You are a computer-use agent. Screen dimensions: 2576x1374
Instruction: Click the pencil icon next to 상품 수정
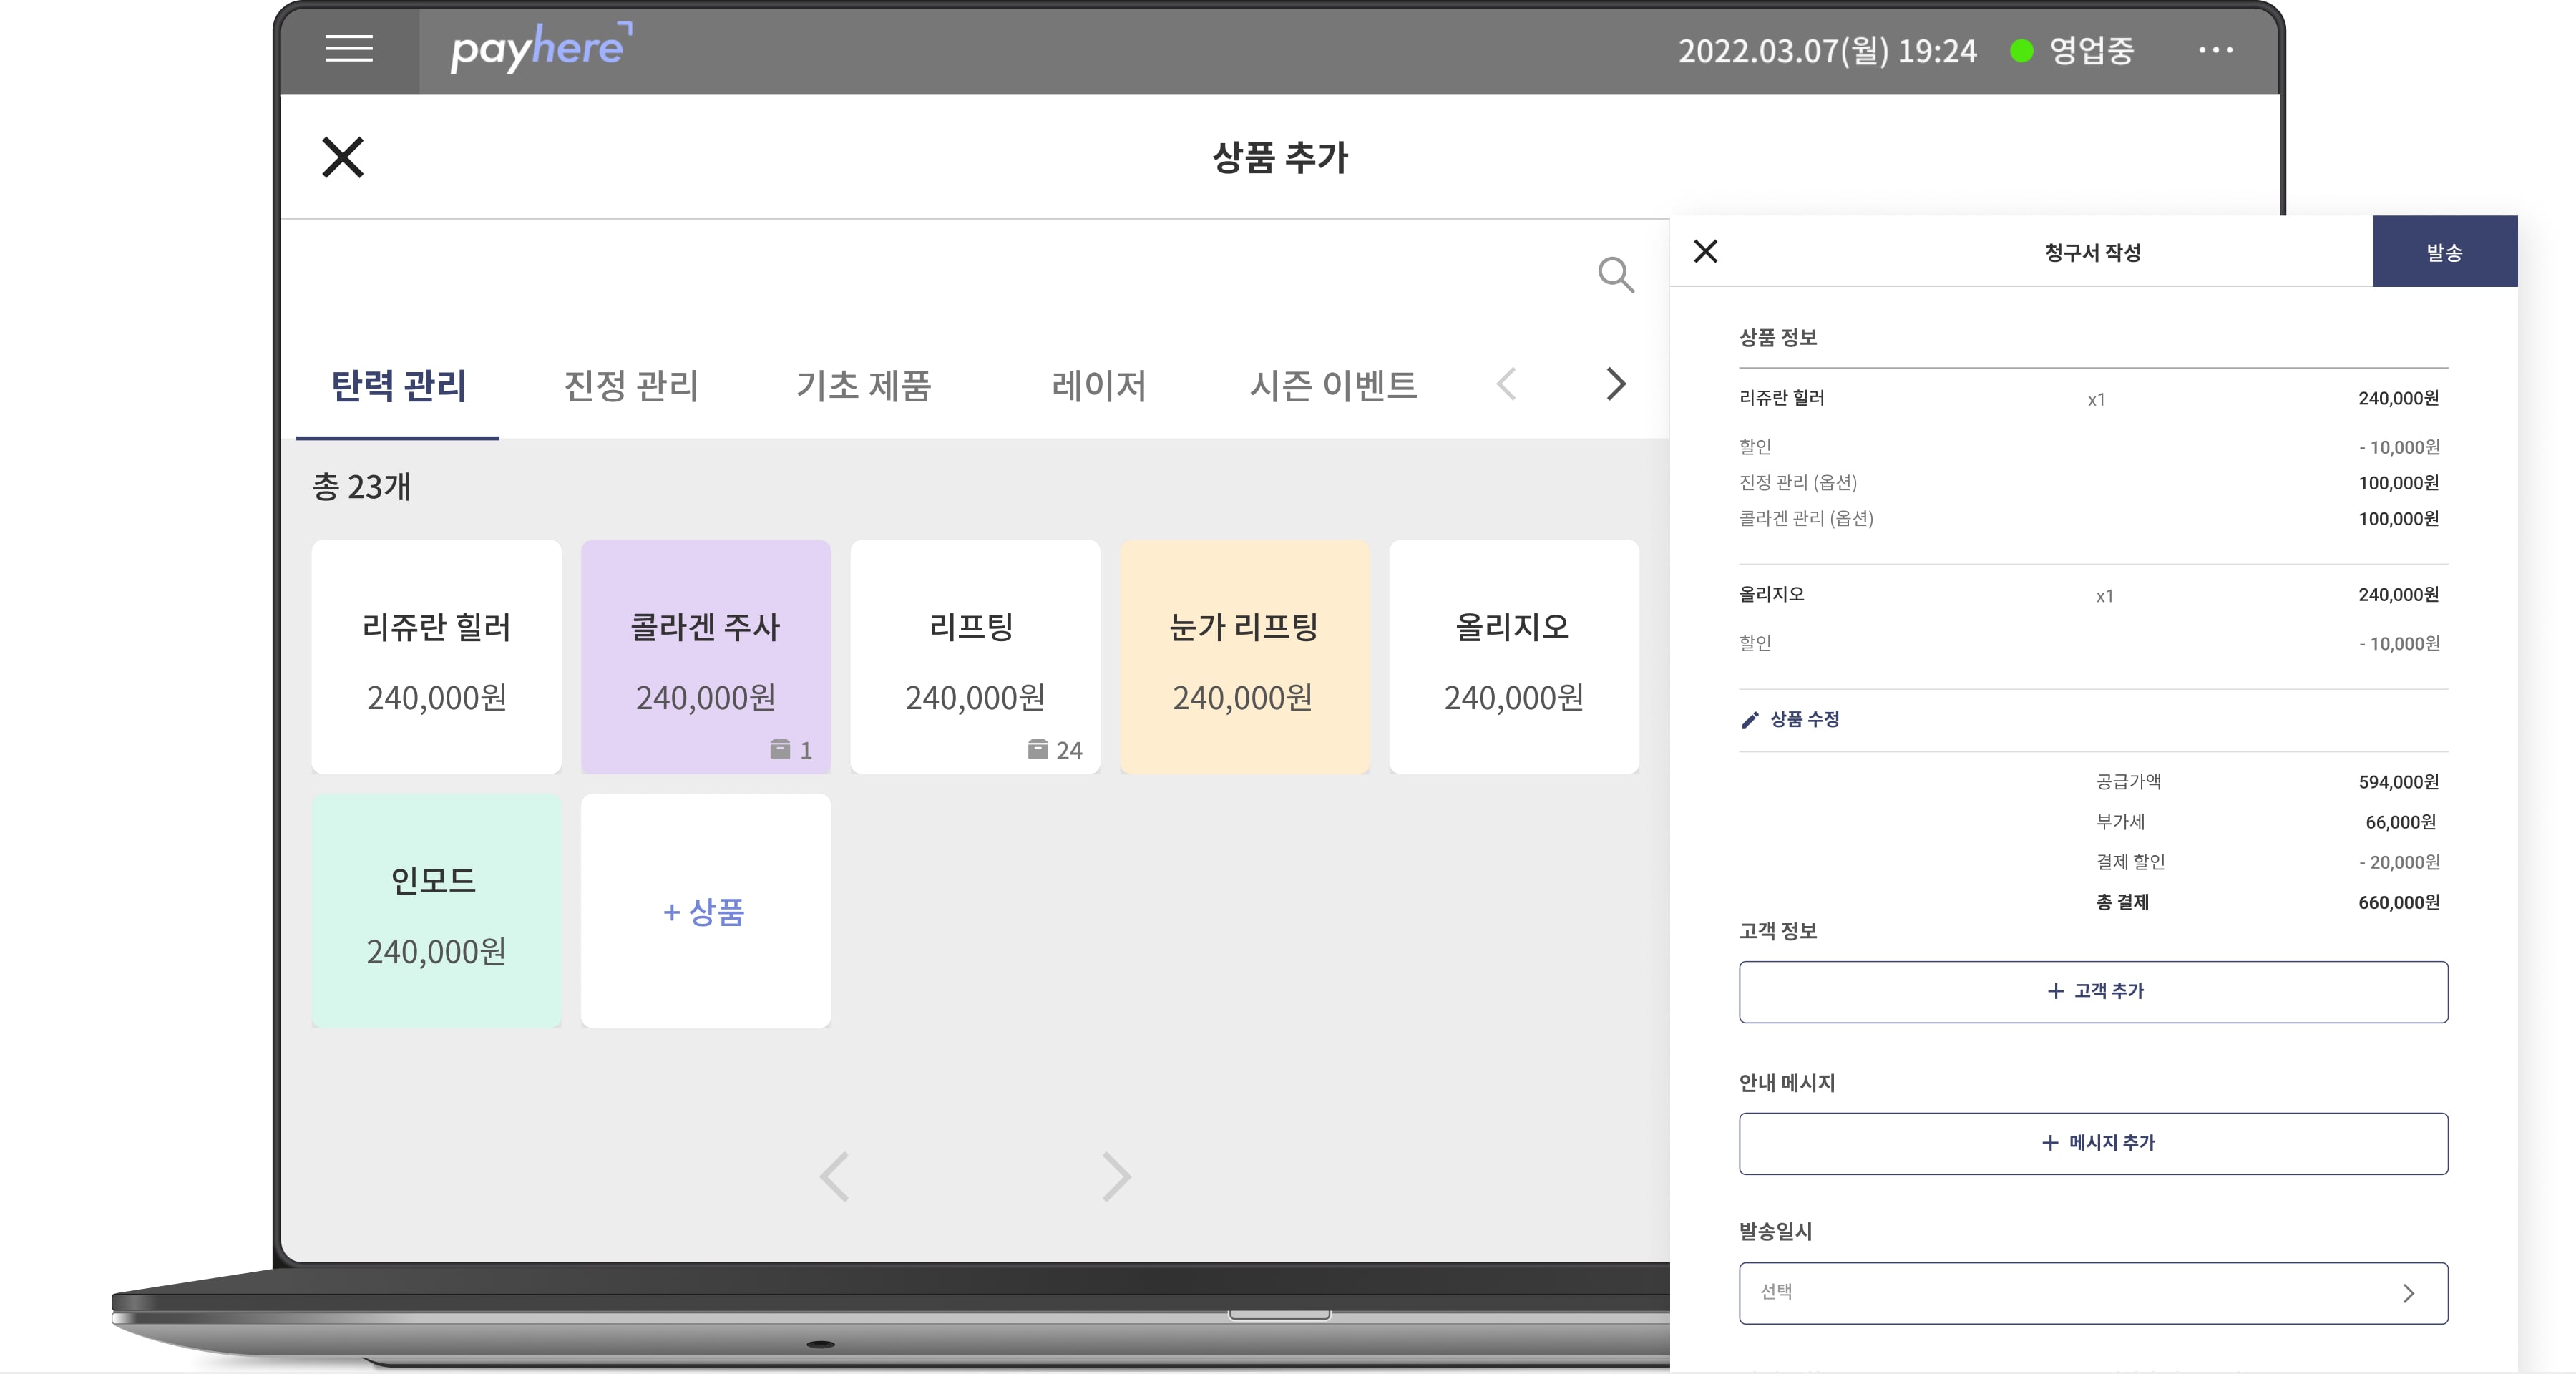[1750, 720]
